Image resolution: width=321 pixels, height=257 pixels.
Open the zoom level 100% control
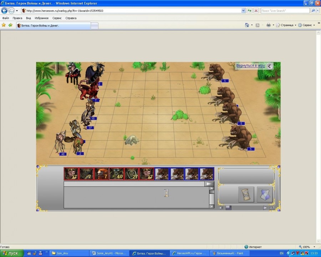(x=304, y=247)
